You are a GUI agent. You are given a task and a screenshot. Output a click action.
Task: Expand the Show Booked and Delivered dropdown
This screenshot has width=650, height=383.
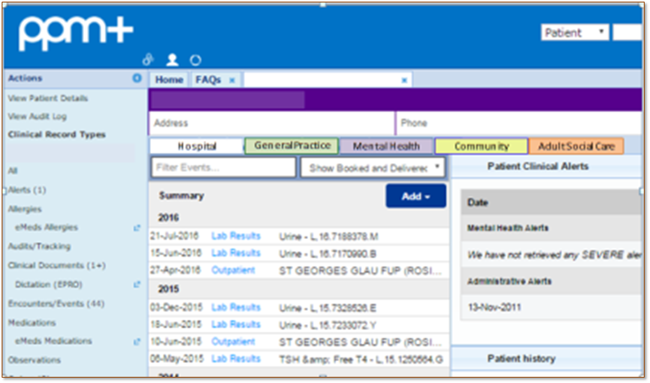373,168
